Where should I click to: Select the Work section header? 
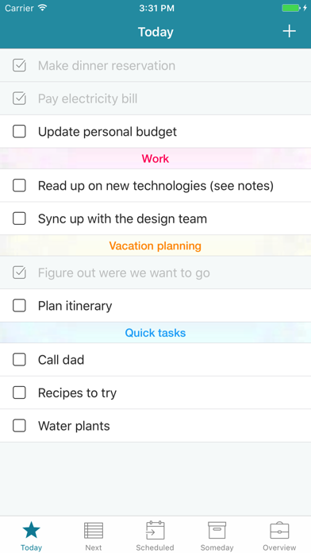tap(155, 158)
